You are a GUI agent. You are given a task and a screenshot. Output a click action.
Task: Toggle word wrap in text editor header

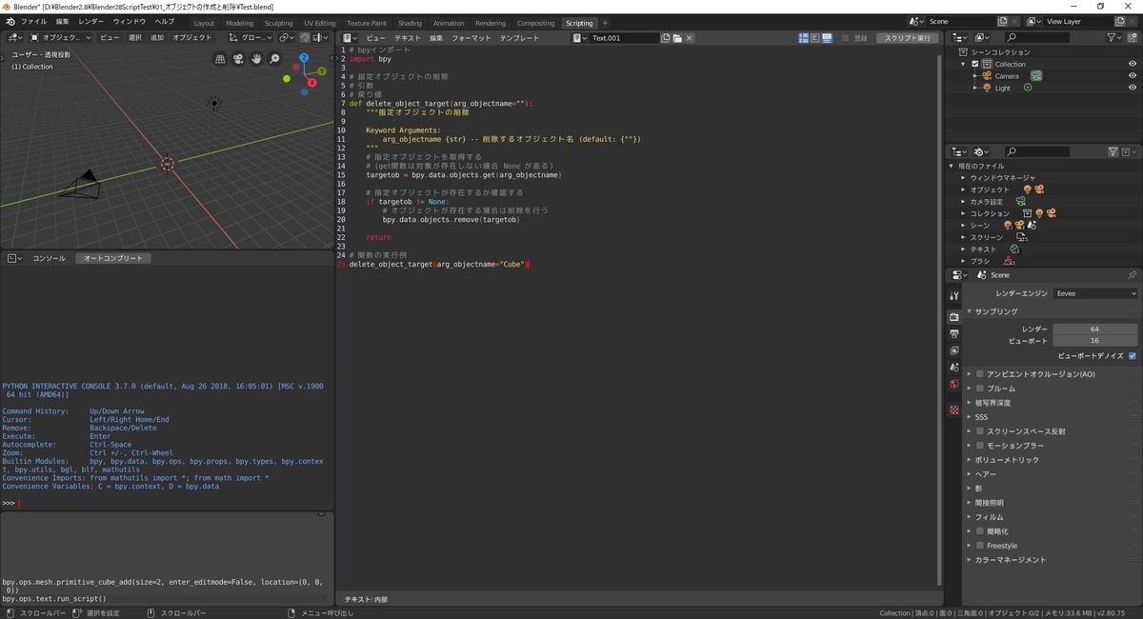814,38
